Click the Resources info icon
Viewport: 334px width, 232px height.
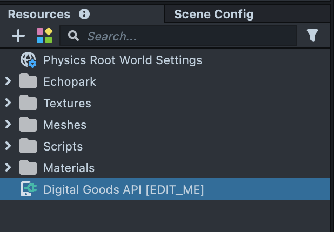[x=84, y=15]
